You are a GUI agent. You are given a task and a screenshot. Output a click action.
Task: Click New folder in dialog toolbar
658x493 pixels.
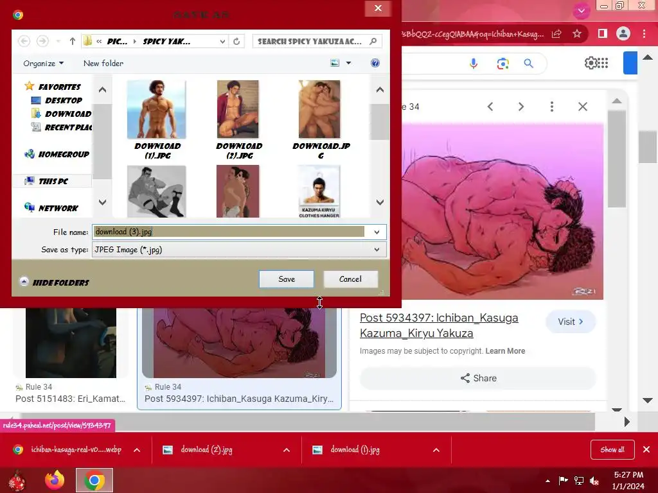click(103, 64)
